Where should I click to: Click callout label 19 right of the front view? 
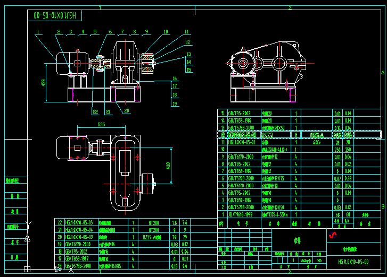pos(175,103)
